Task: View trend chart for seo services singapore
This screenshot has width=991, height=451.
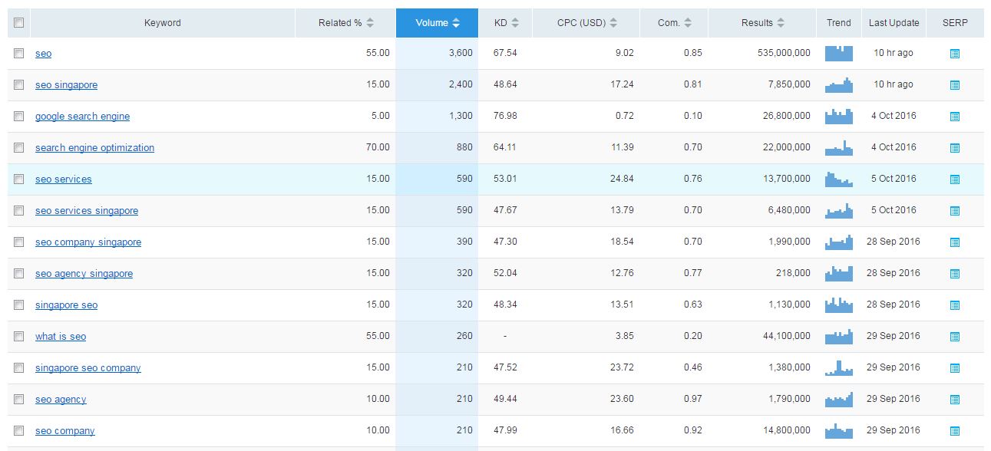Action: coord(839,210)
